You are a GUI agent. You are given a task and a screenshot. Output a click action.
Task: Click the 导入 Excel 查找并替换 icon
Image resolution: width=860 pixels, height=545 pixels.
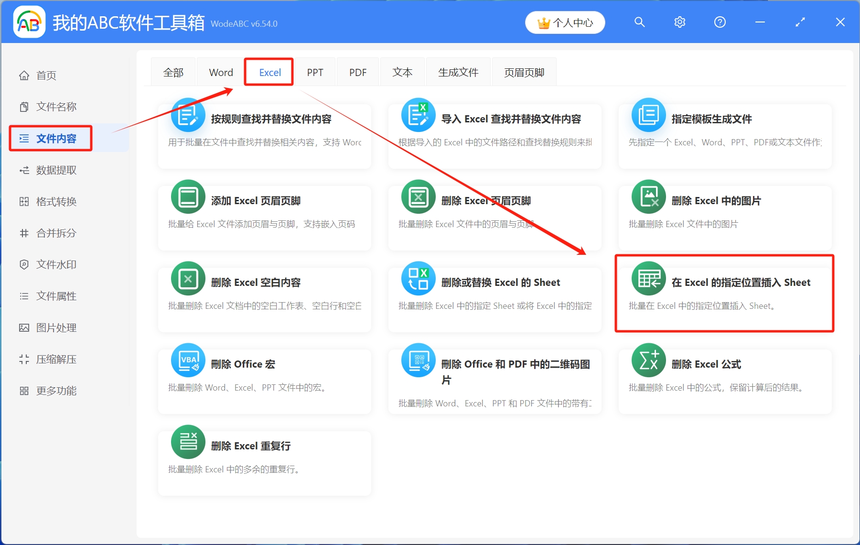tap(418, 115)
